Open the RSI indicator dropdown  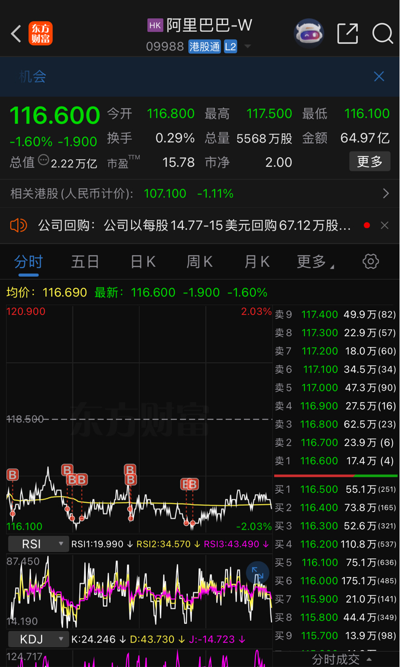tap(38, 544)
